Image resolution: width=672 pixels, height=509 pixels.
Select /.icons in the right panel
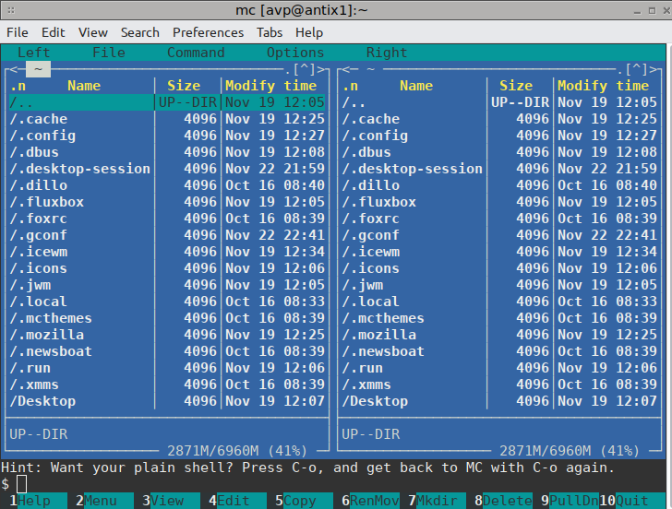[x=499, y=268]
